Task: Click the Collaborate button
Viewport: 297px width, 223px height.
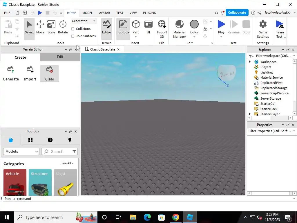Action: (237, 12)
